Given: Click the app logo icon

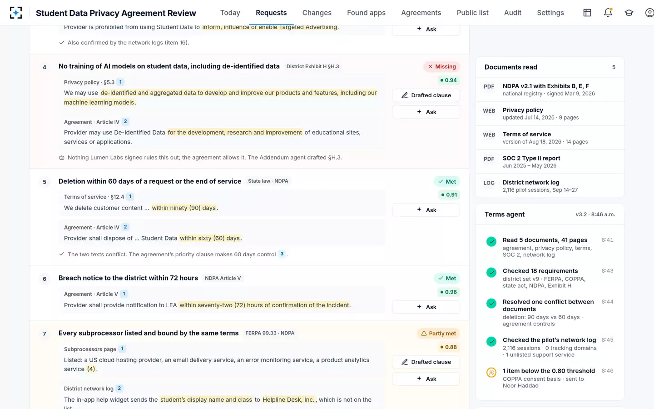Looking at the screenshot, I should [x=16, y=13].
